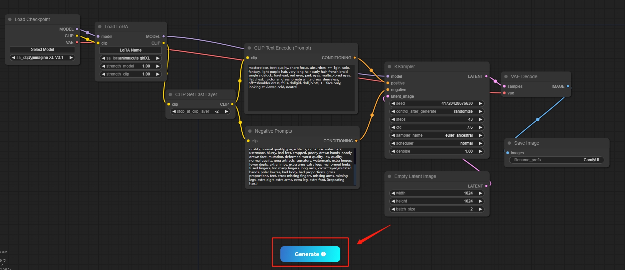Click the negative prompts scrollbar
625x270 pixels.
(355, 166)
